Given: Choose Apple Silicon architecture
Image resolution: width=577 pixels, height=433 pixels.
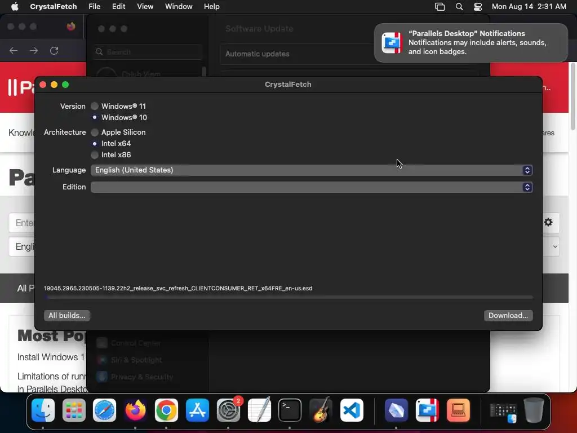Looking at the screenshot, I should click(95, 132).
